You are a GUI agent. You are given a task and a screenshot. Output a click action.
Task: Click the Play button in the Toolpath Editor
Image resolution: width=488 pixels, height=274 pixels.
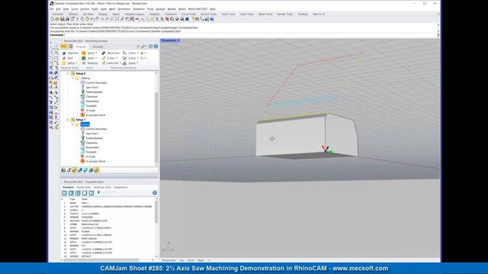[x=71, y=193]
